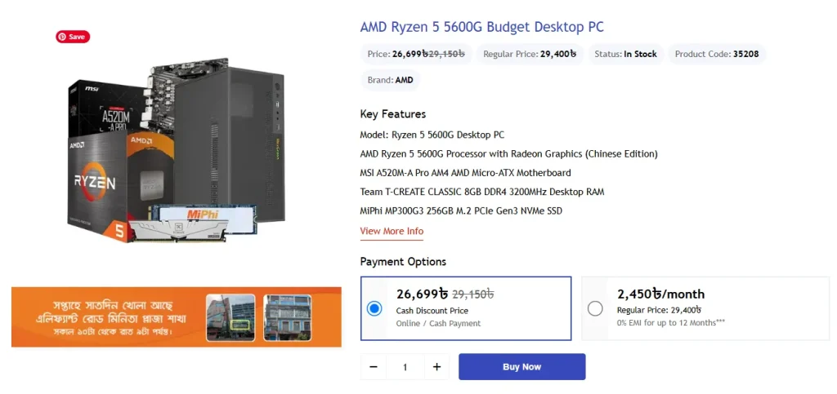Click the Brand AMD pill
Screen dimensions: 837x394
(x=390, y=81)
